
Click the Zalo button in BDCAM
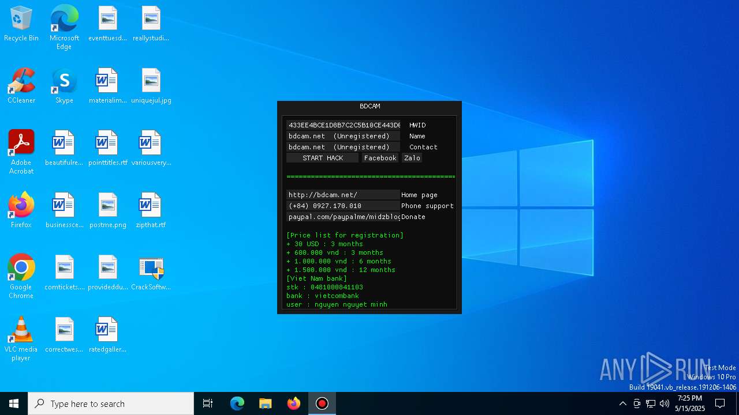pos(412,158)
